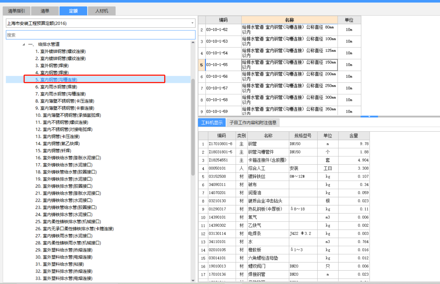Select tree item 10. 室内薄壁不锈钢管(承插氩弧焊)
Screen dimensions: 440x284
tap(68, 115)
